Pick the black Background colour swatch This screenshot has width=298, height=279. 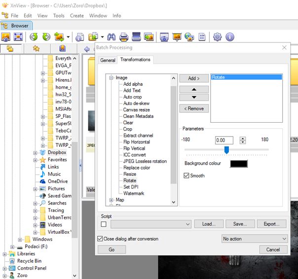click(x=239, y=163)
